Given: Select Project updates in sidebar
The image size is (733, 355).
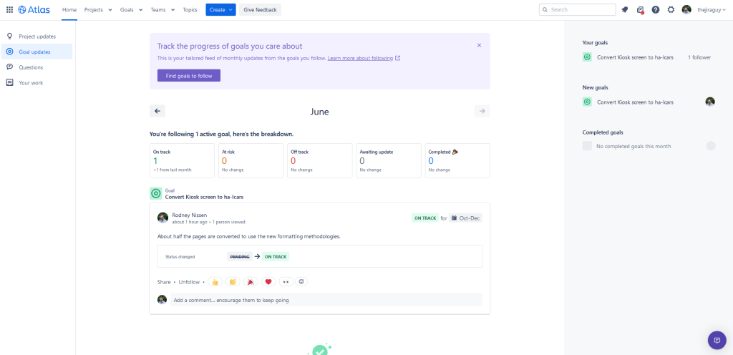Looking at the screenshot, I should pyautogui.click(x=37, y=37).
